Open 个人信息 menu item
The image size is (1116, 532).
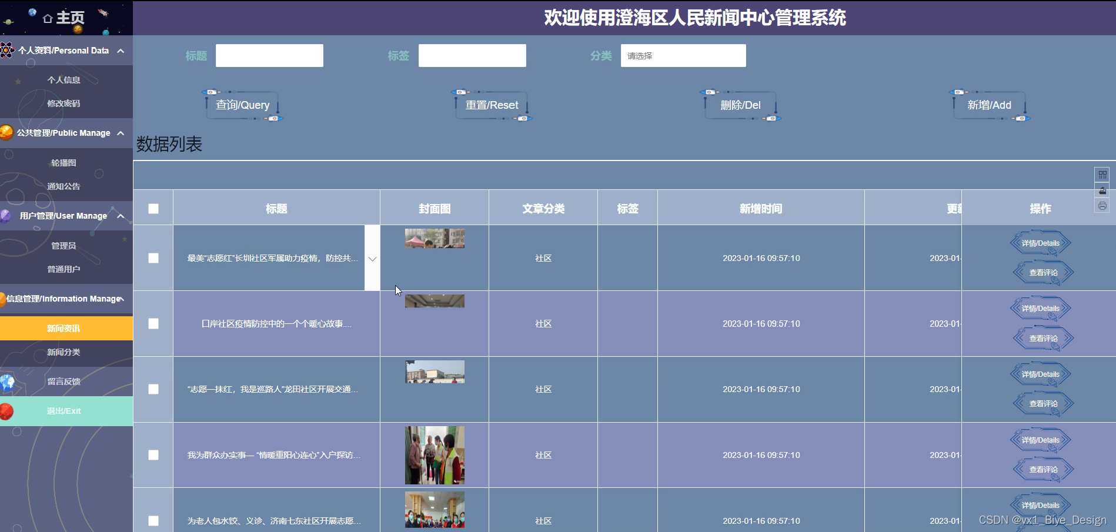pyautogui.click(x=64, y=80)
